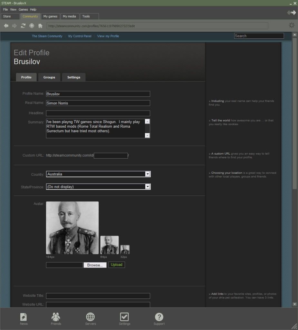The width and height of the screenshot is (298, 330).
Task: Focus the Real Name field
Action: (x=98, y=103)
